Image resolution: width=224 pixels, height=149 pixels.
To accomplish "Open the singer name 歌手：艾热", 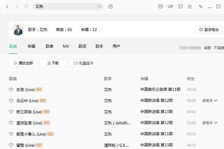I will click(x=38, y=30).
